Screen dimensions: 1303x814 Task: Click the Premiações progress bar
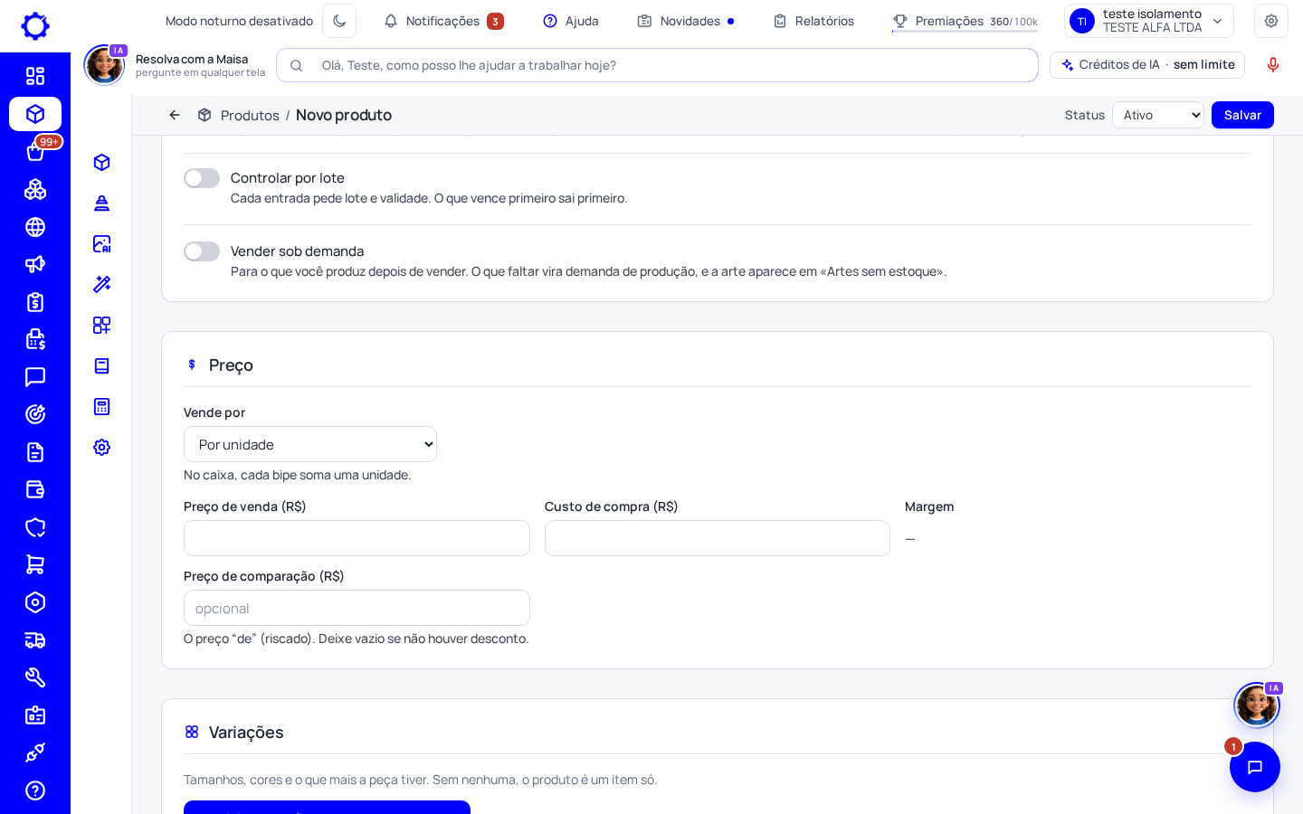point(965,32)
